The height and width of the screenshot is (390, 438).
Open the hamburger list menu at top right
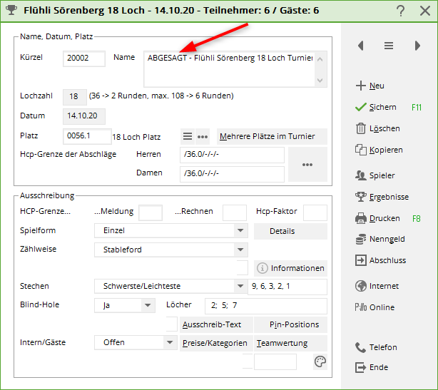click(389, 46)
